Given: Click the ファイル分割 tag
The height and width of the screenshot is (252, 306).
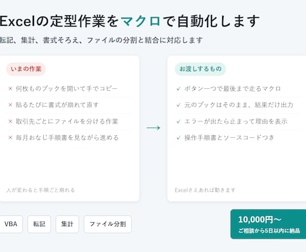Looking at the screenshot, I should coord(108,224).
